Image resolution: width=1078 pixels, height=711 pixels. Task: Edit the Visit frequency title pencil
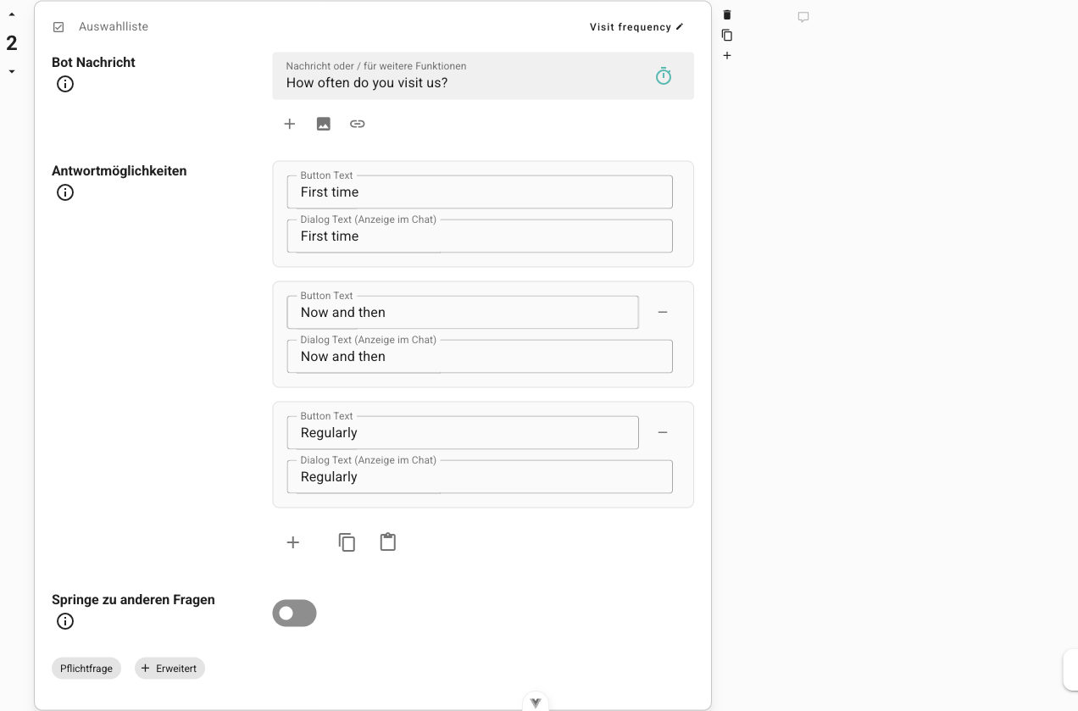(x=680, y=27)
